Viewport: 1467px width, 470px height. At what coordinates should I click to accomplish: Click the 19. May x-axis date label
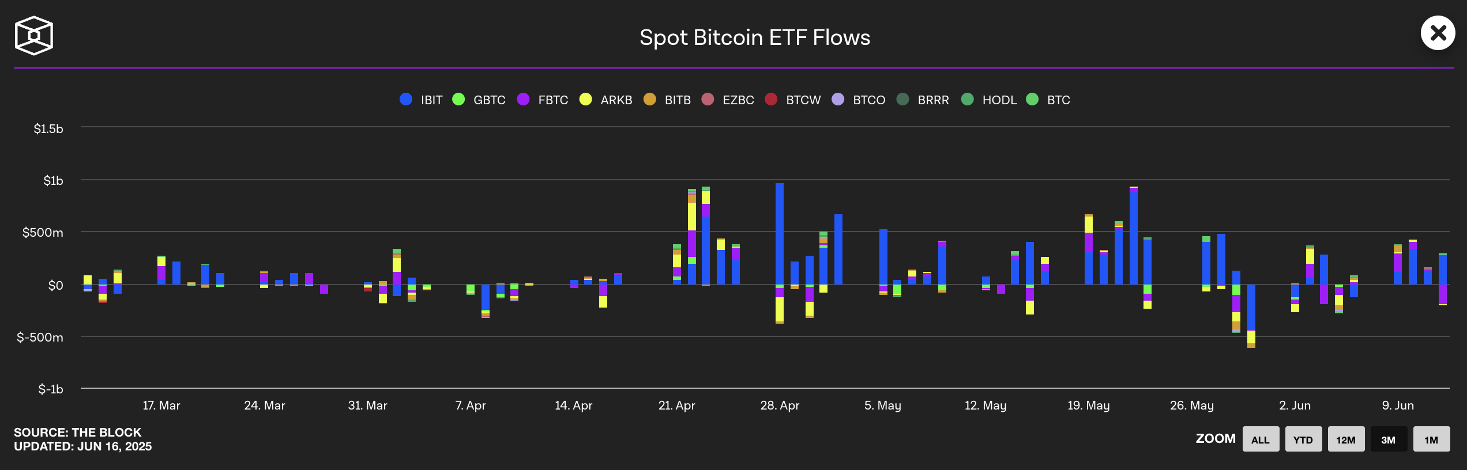(1089, 405)
